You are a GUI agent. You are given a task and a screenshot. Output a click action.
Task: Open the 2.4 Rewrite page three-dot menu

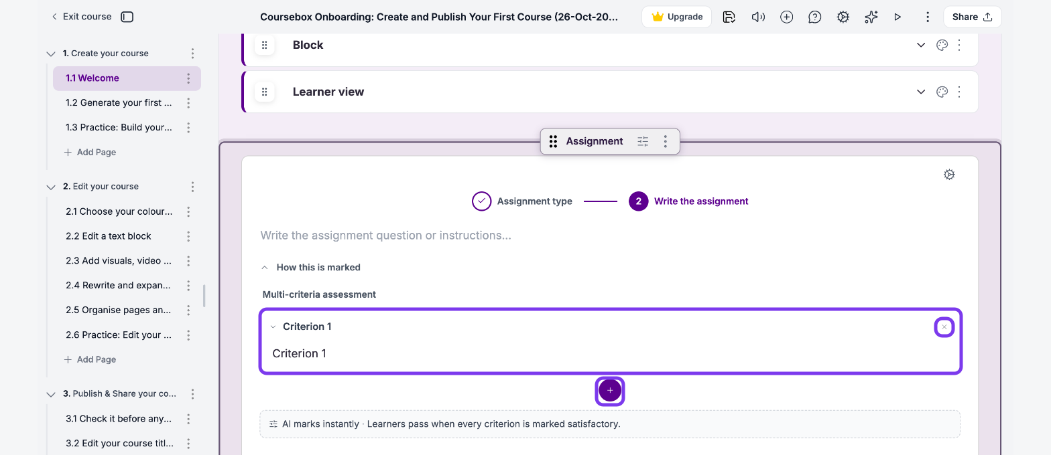click(x=188, y=286)
